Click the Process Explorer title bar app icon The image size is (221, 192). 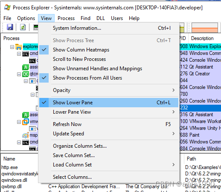coord(7,7)
